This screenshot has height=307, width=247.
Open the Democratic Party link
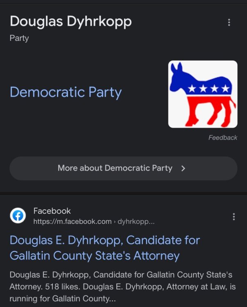[66, 92]
